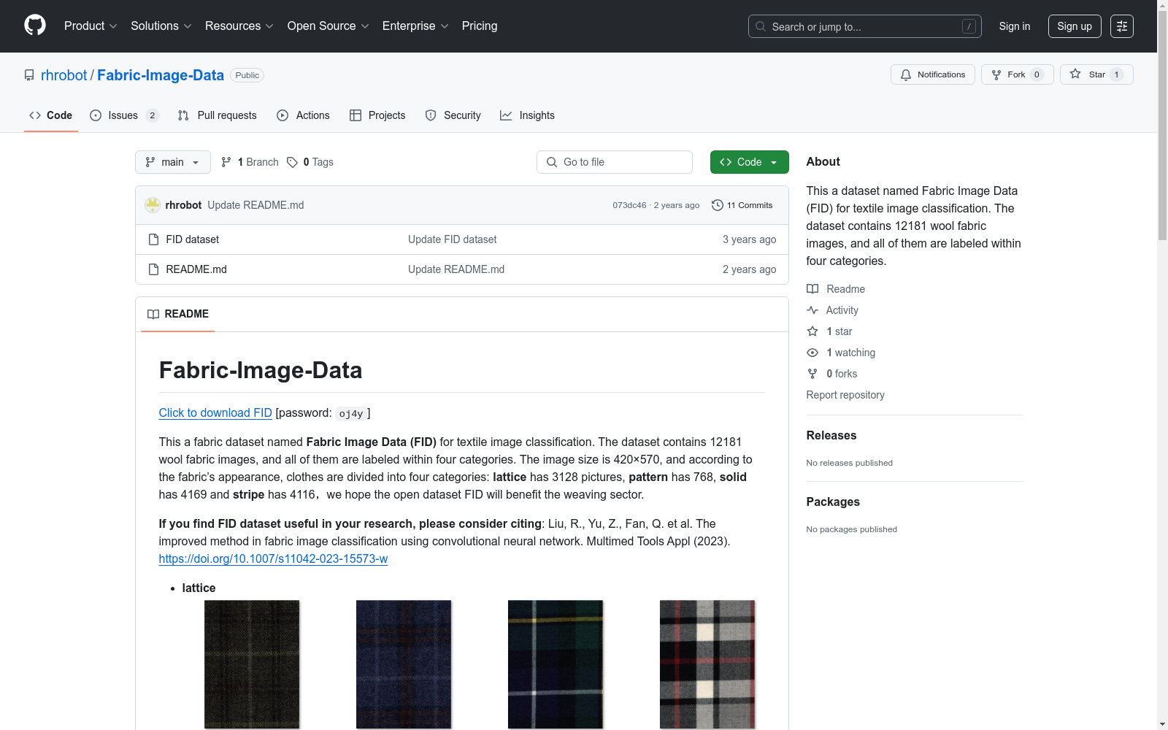Click the pulse icon beside Activity
Viewport: 1168px width, 730px height.
[812, 310]
